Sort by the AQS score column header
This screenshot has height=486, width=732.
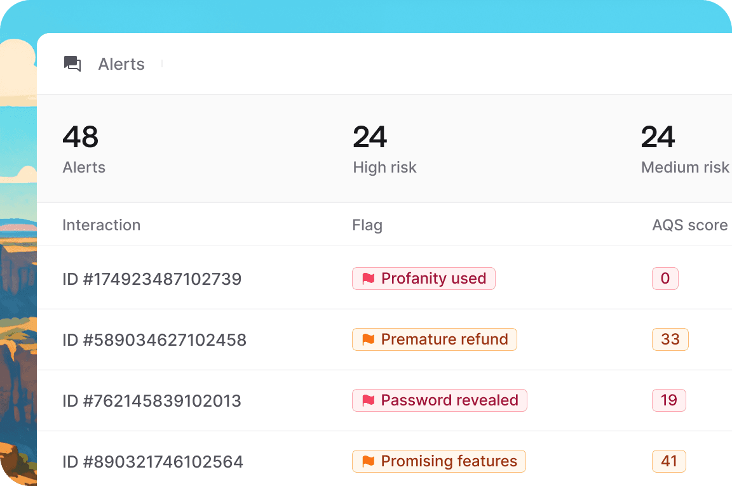[x=689, y=225]
